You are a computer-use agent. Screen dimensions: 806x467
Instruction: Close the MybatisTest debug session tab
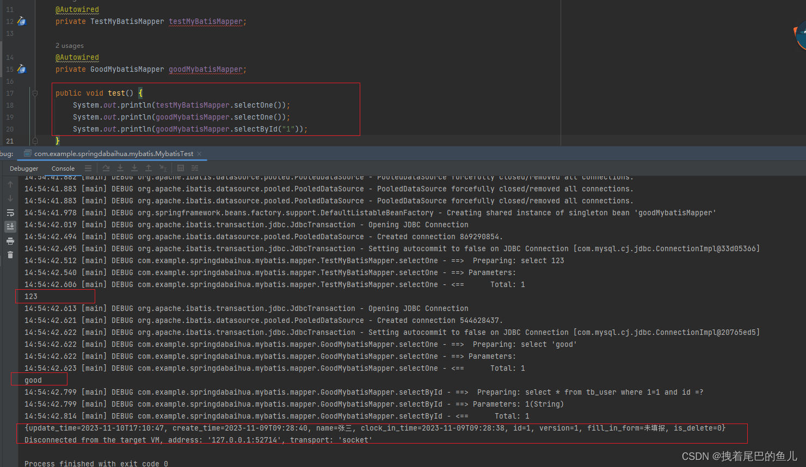[x=199, y=154]
